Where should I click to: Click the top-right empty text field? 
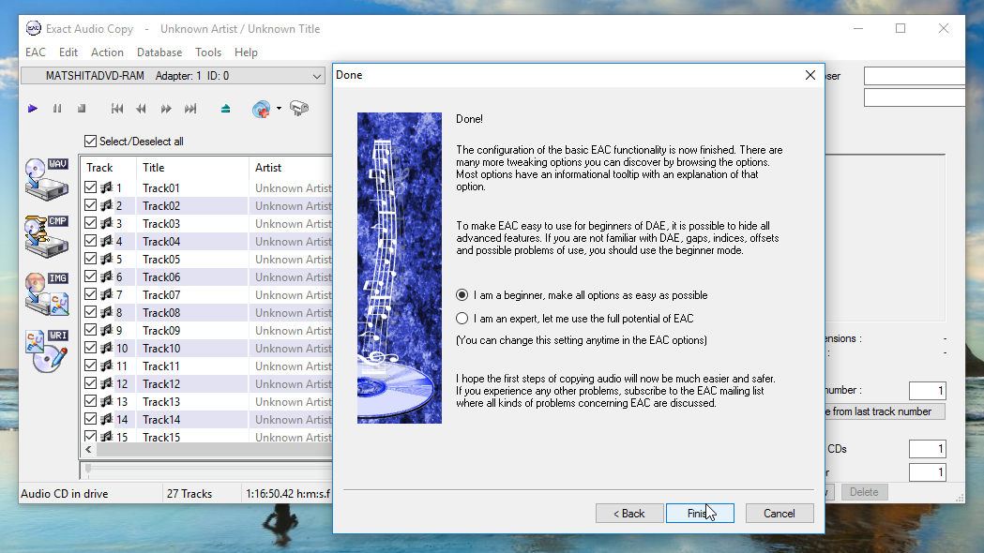(x=915, y=76)
